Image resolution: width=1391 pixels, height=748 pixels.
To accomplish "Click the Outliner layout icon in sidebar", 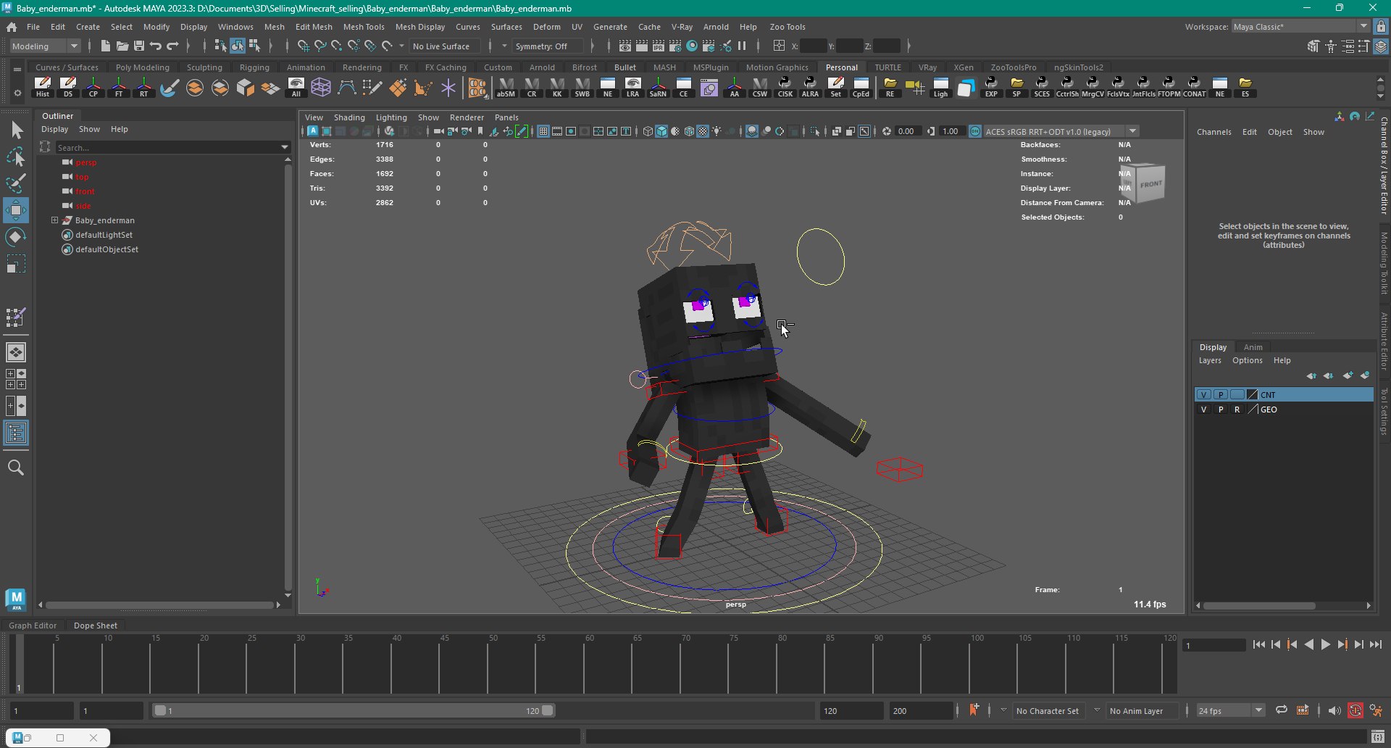I will (x=16, y=433).
